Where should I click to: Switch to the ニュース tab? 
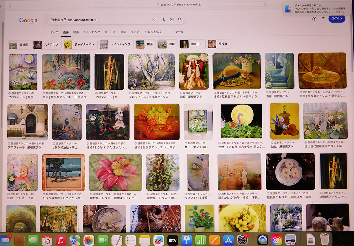pos(110,32)
